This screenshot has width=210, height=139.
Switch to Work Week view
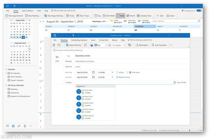[109, 16]
